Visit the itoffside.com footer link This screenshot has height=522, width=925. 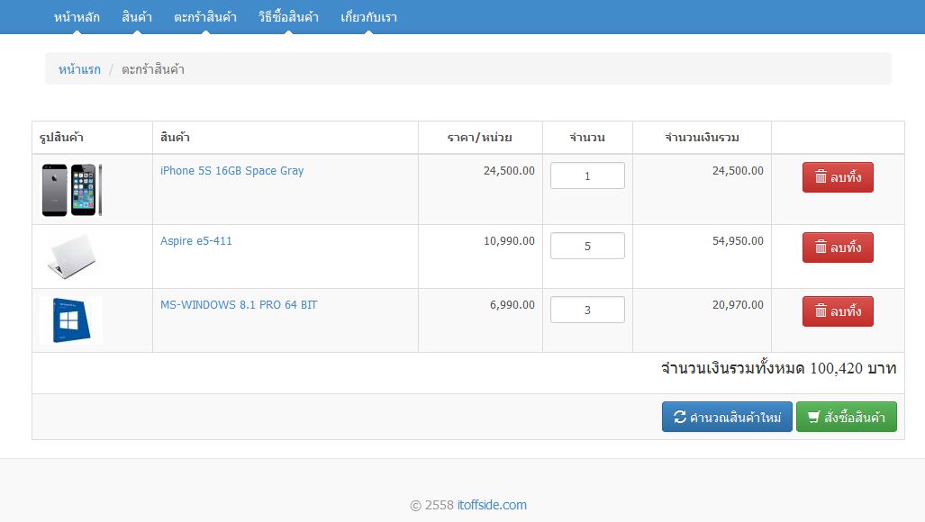coord(492,505)
